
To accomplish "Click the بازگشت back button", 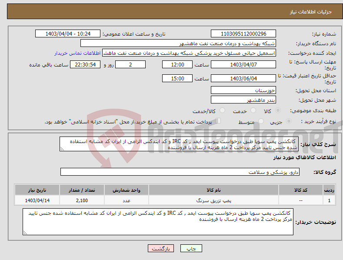I will [x=161, y=249].
